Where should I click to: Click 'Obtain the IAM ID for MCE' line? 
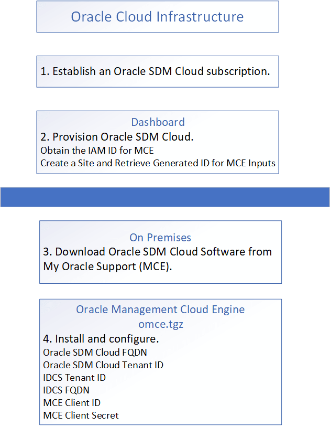[x=97, y=151]
